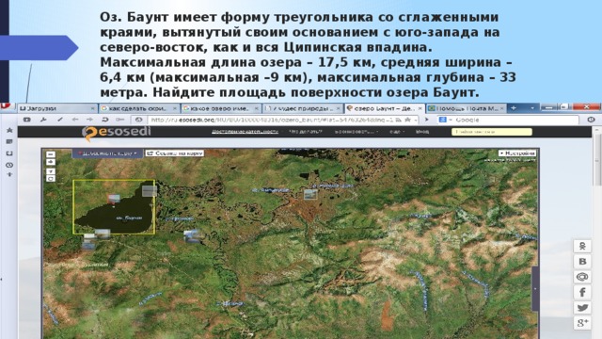The image size is (602, 339).
Task: Focus the yellow place search field
Action: pos(491,132)
